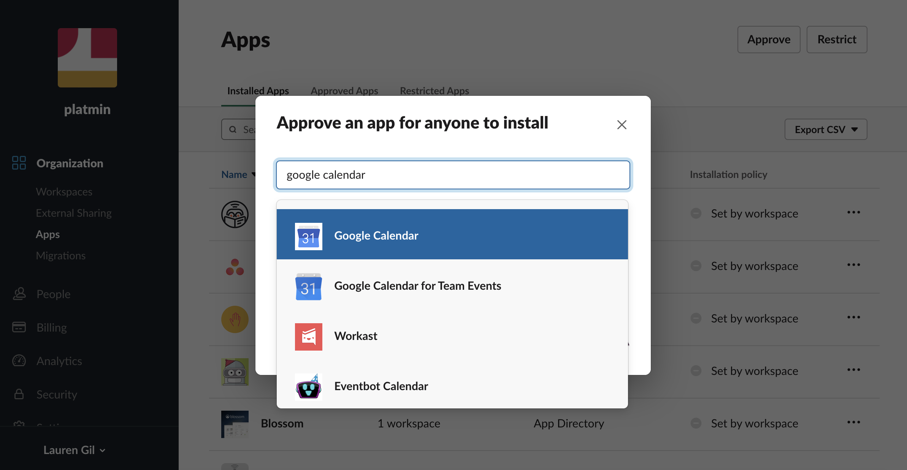
Task: Click the People person icon
Action: [19, 294]
